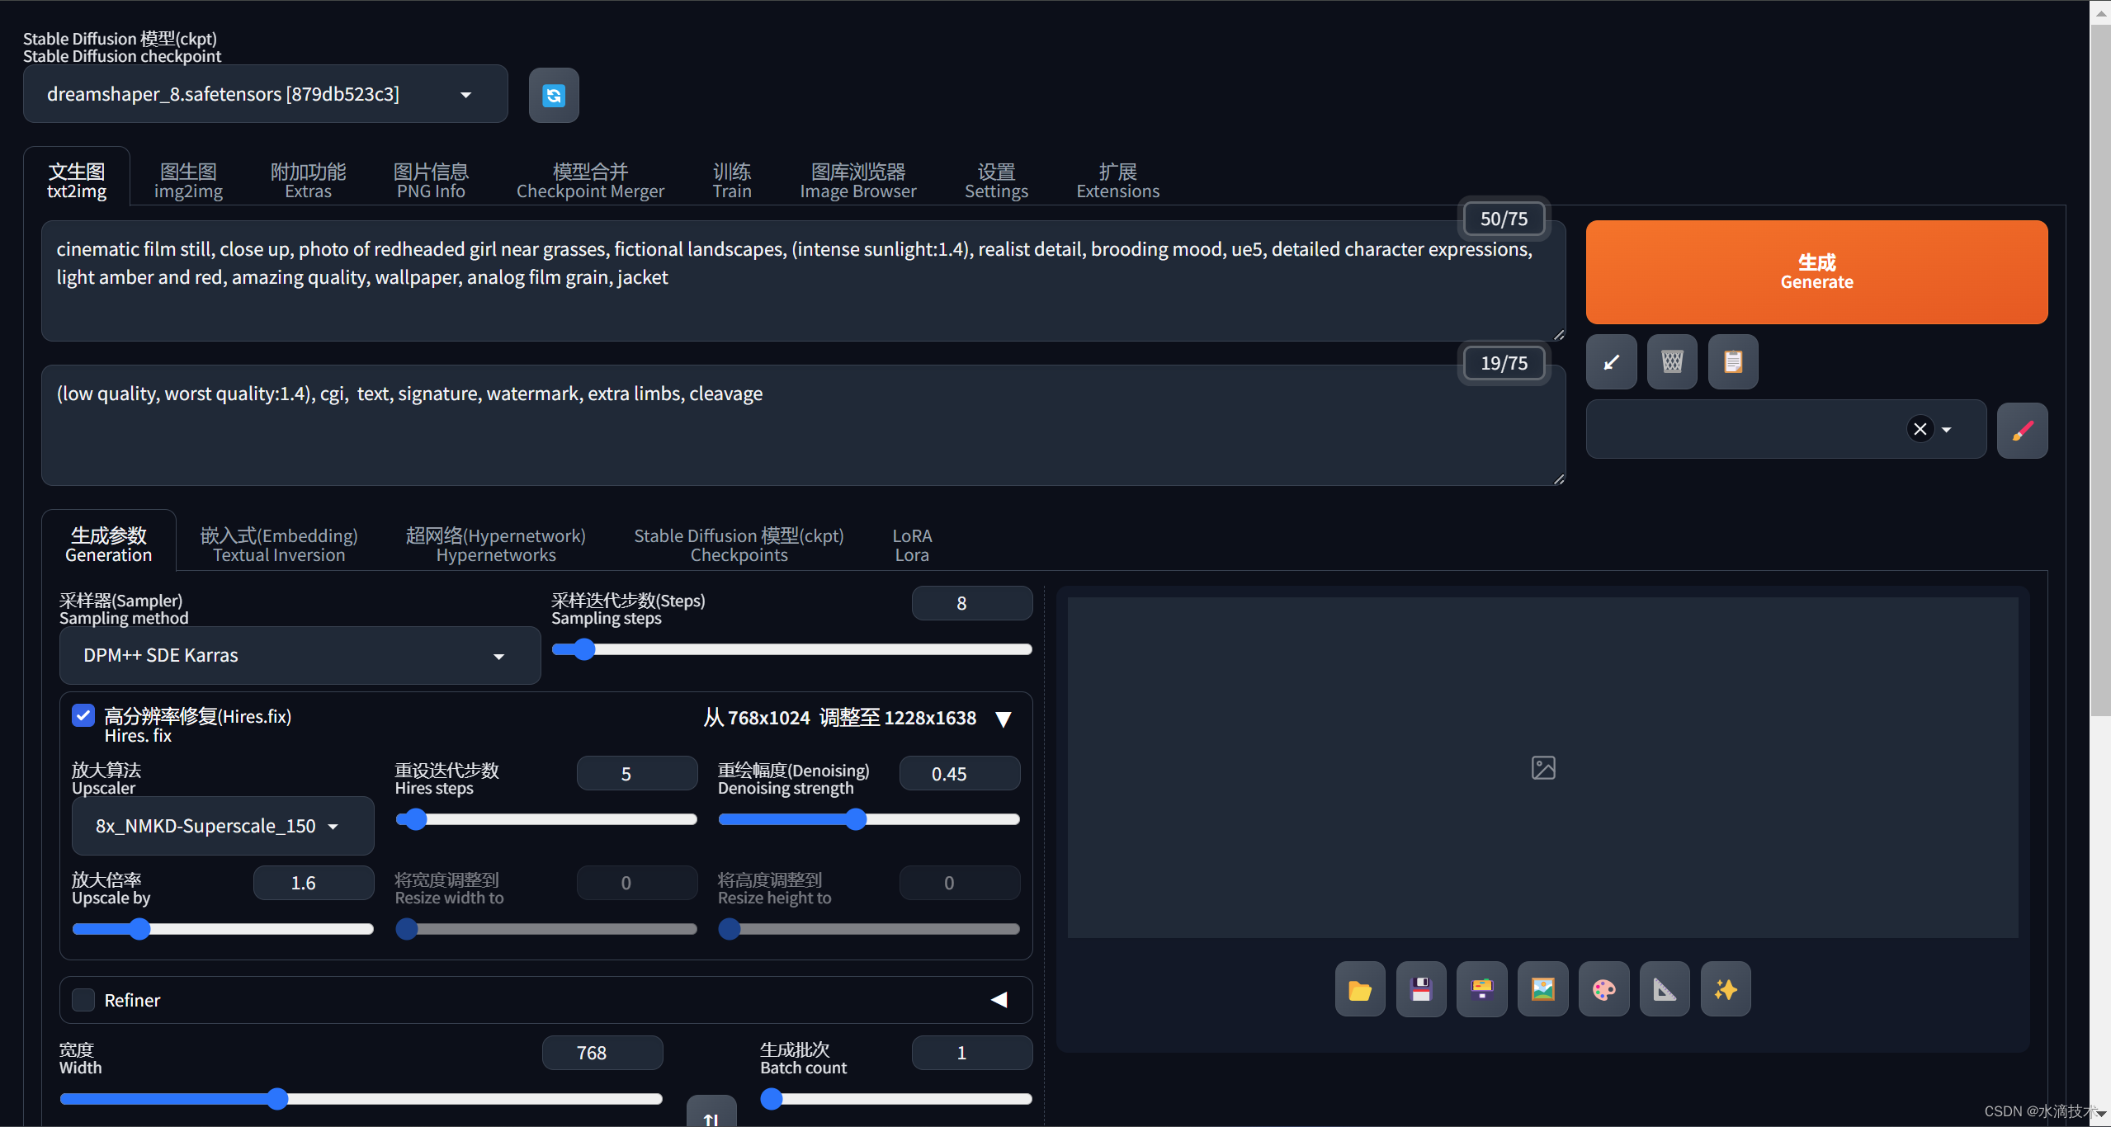Click the Sampling steps number field
This screenshot has width=2111, height=1127.
pyautogui.click(x=971, y=603)
